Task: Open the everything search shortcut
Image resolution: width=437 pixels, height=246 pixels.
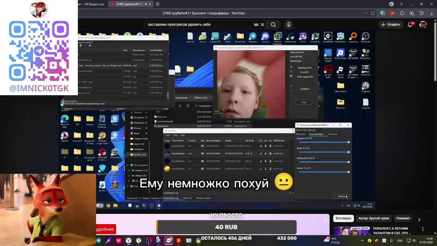Action: 353,38
